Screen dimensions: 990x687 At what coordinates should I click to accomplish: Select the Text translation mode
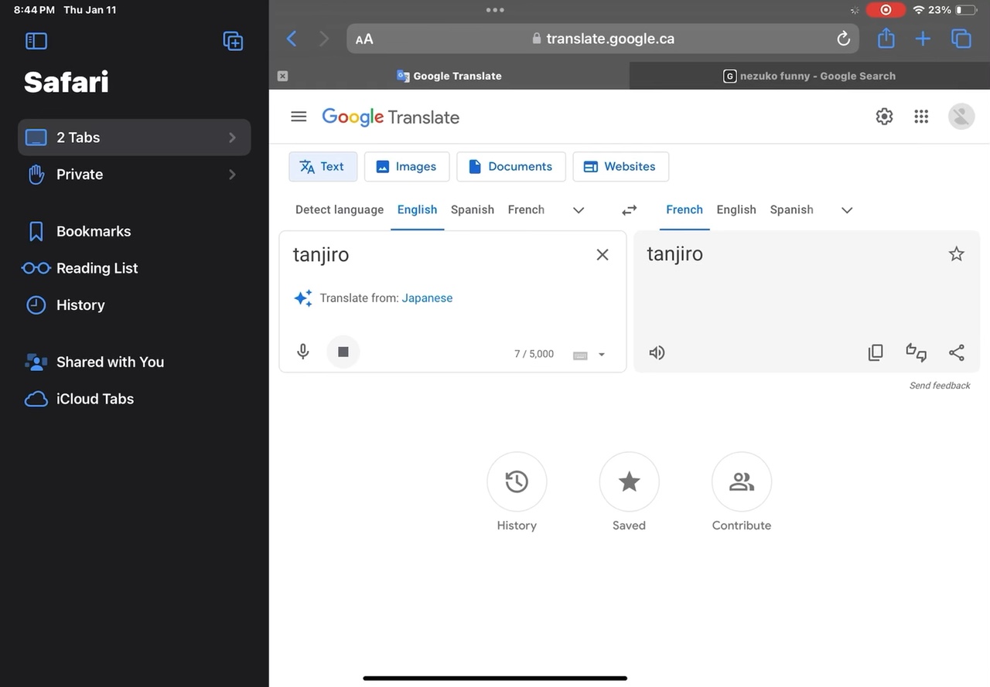click(x=323, y=166)
